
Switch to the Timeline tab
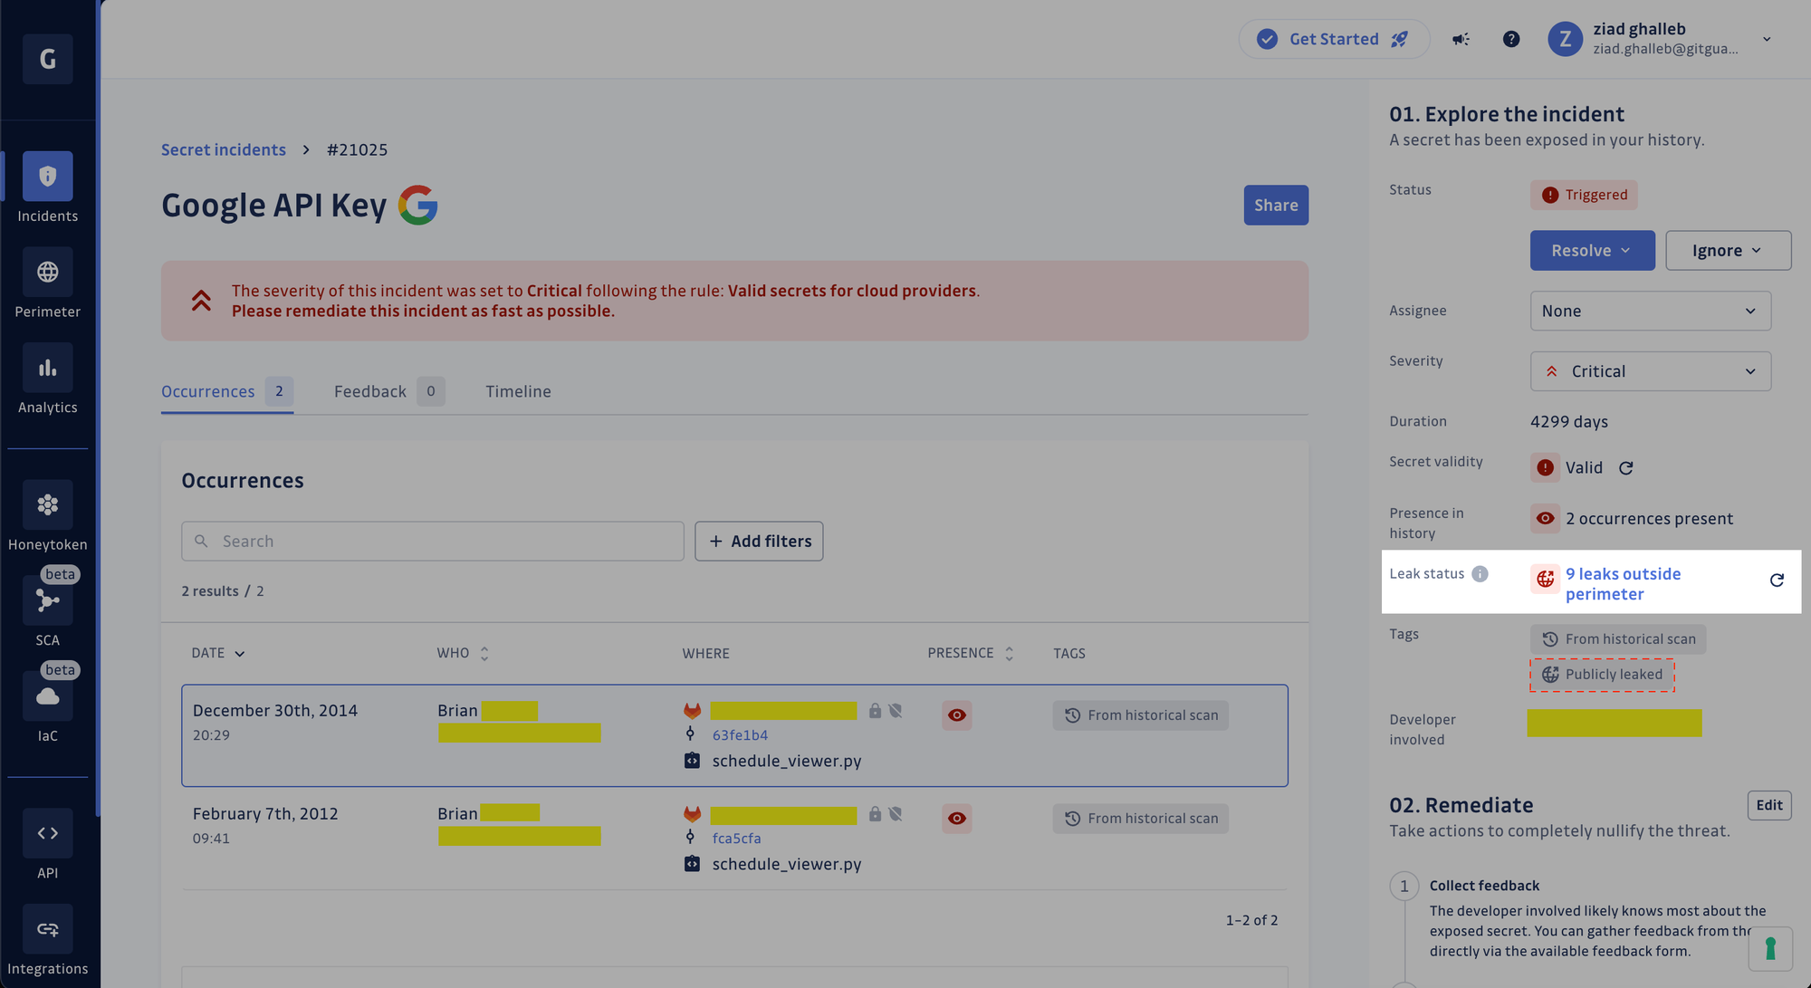pos(518,390)
